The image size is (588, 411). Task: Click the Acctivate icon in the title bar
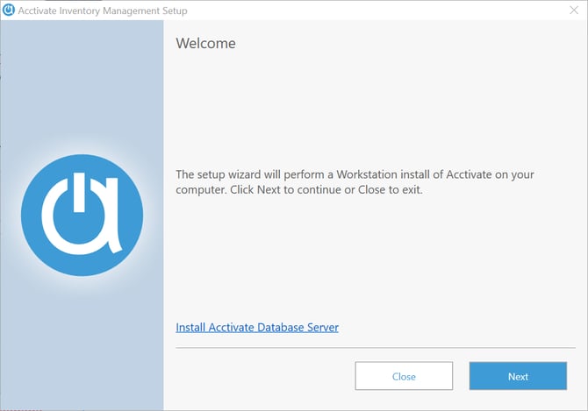8,11
